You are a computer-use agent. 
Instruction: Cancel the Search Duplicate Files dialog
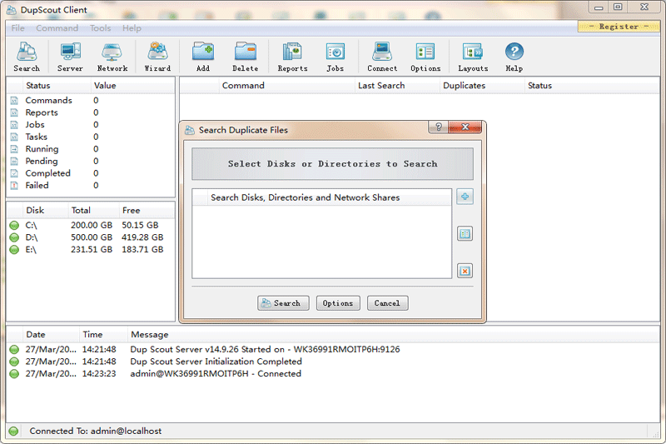[387, 303]
